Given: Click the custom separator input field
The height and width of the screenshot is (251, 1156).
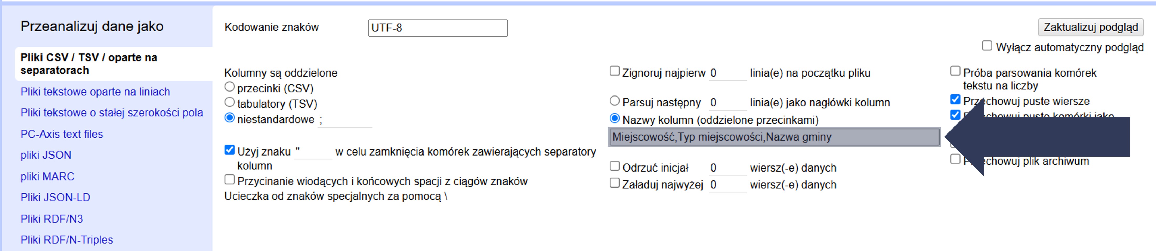Looking at the screenshot, I should 344,120.
